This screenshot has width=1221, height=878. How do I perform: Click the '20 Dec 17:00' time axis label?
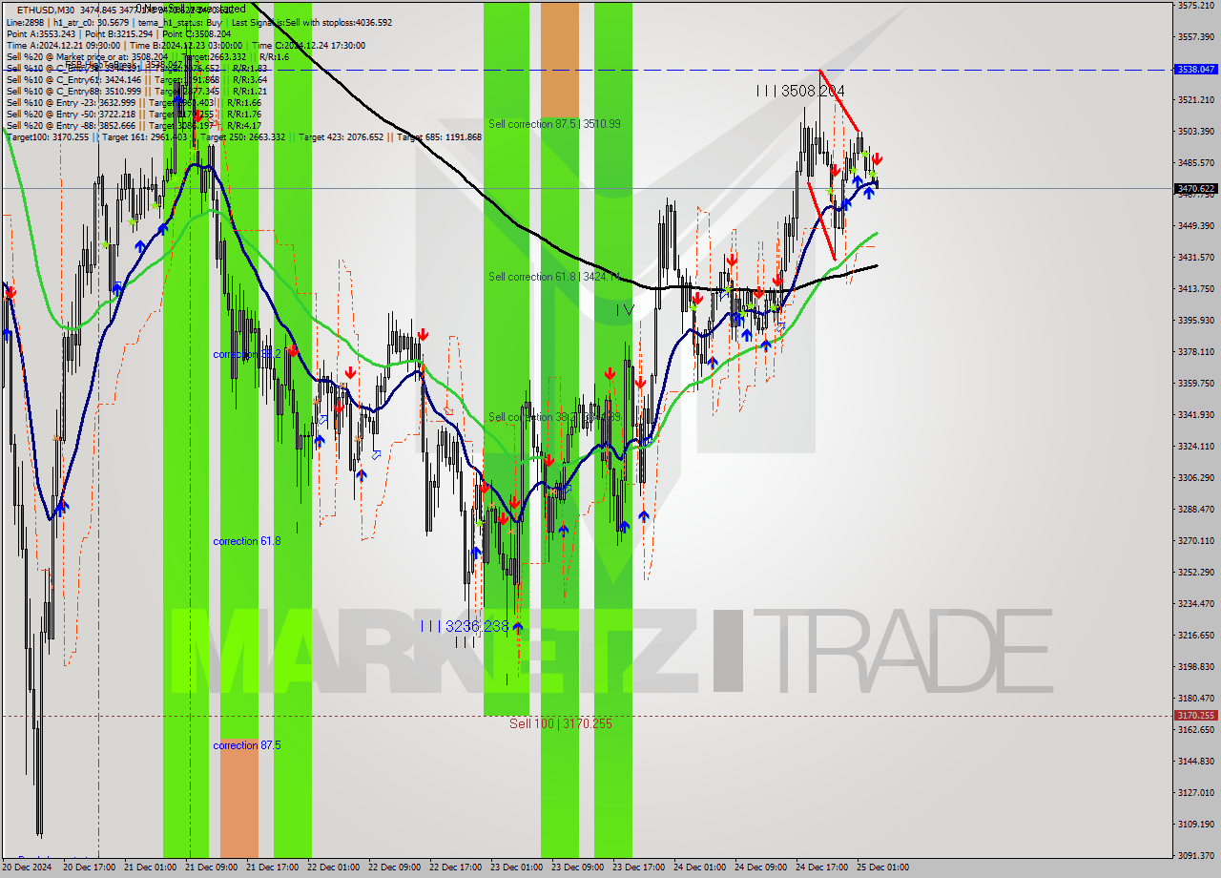(89, 868)
